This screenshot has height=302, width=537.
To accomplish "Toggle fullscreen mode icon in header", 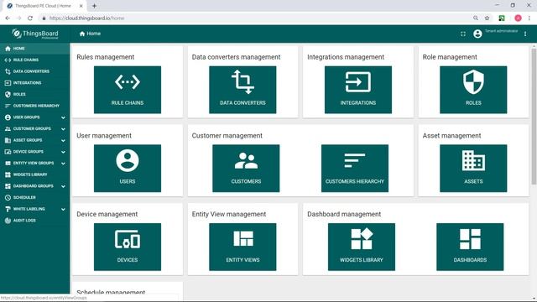I will coord(463,34).
